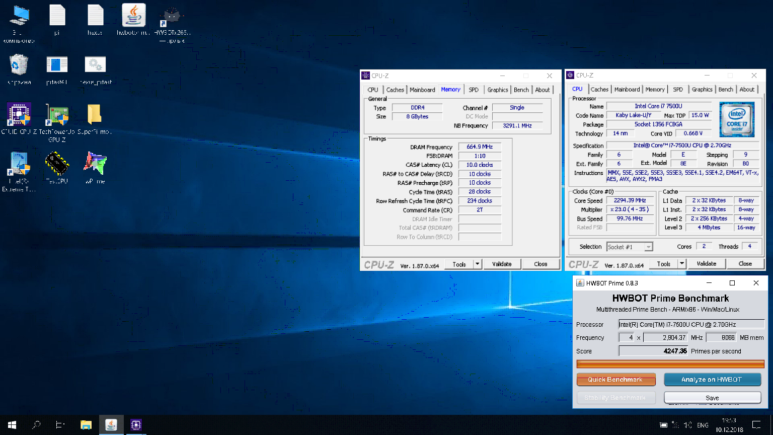Open the ENG language indicator in tray
Screen dimensions: 773x435
point(703,425)
